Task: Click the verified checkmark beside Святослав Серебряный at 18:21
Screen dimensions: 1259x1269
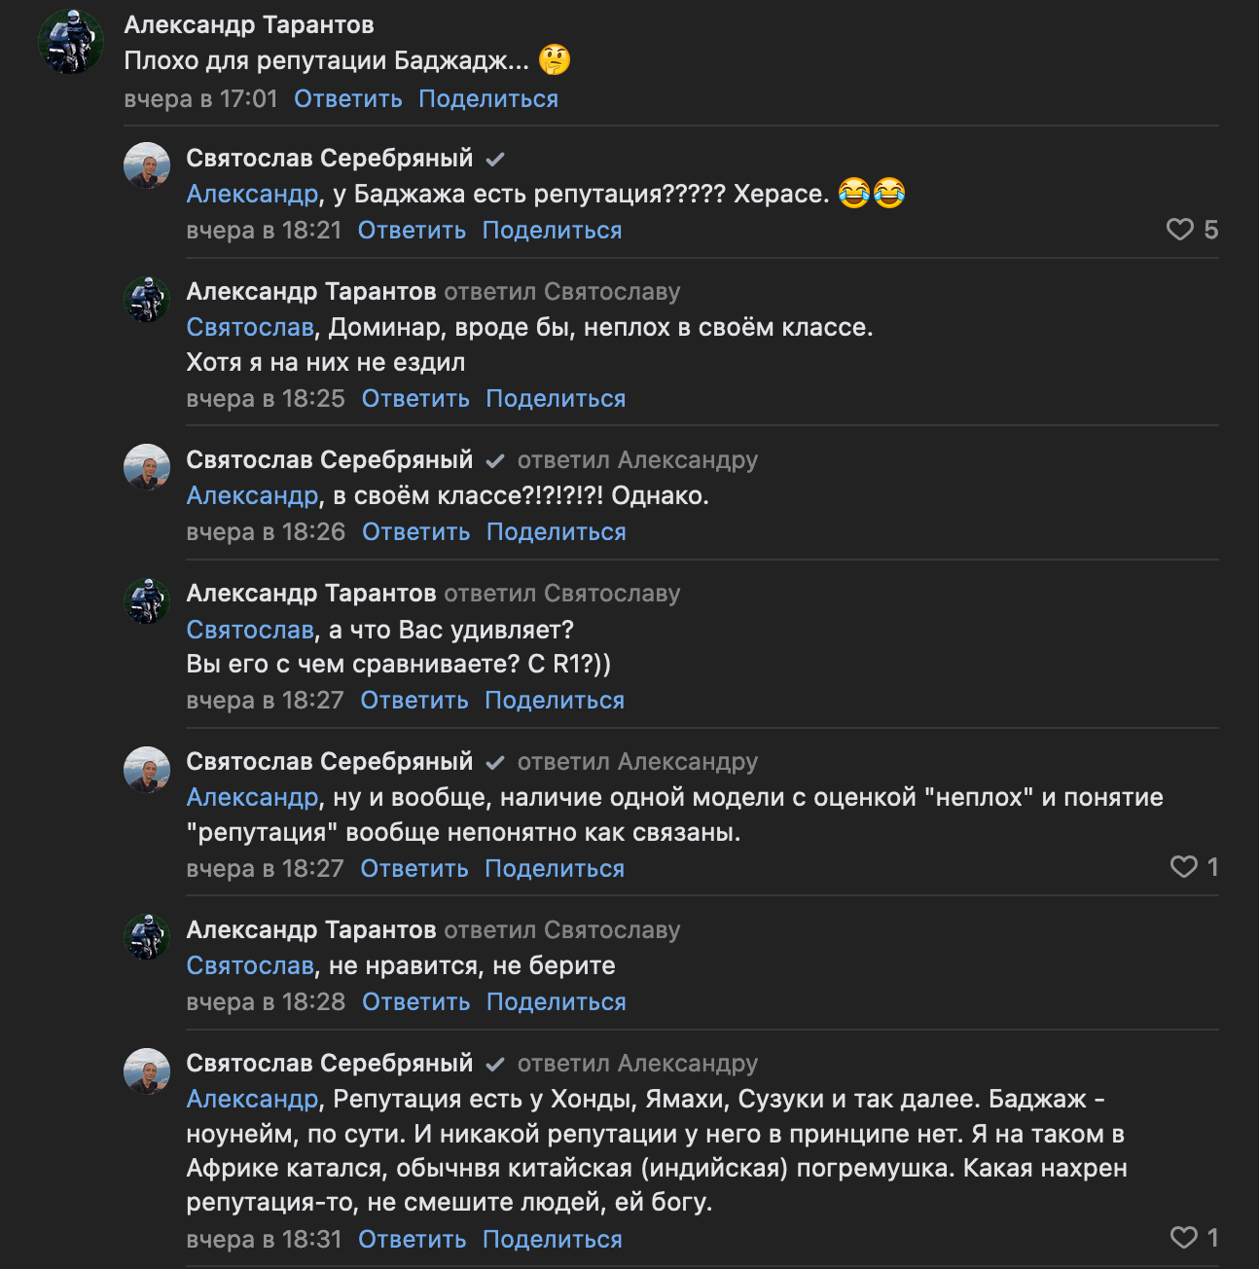Action: click(x=495, y=159)
